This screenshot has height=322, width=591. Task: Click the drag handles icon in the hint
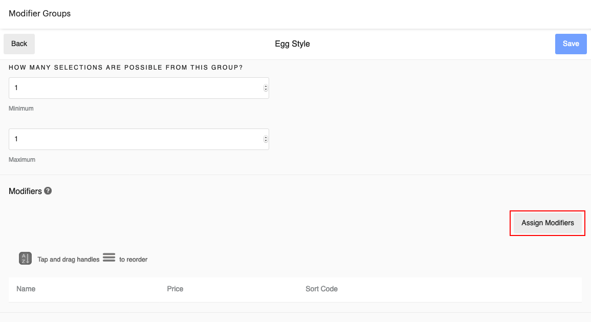click(109, 257)
